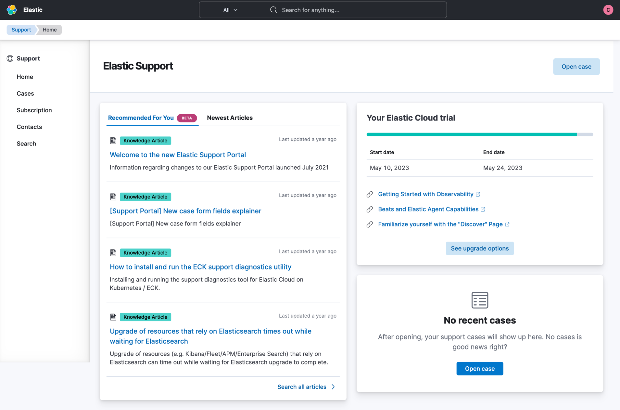Click the May 10, 2023 start date

click(389, 168)
